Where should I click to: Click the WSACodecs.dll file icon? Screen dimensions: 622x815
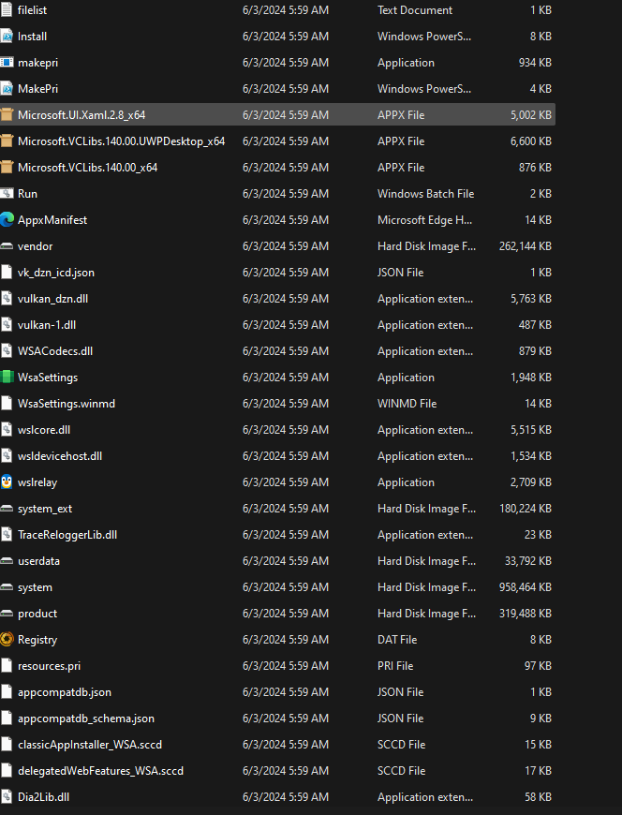pyautogui.click(x=7, y=351)
